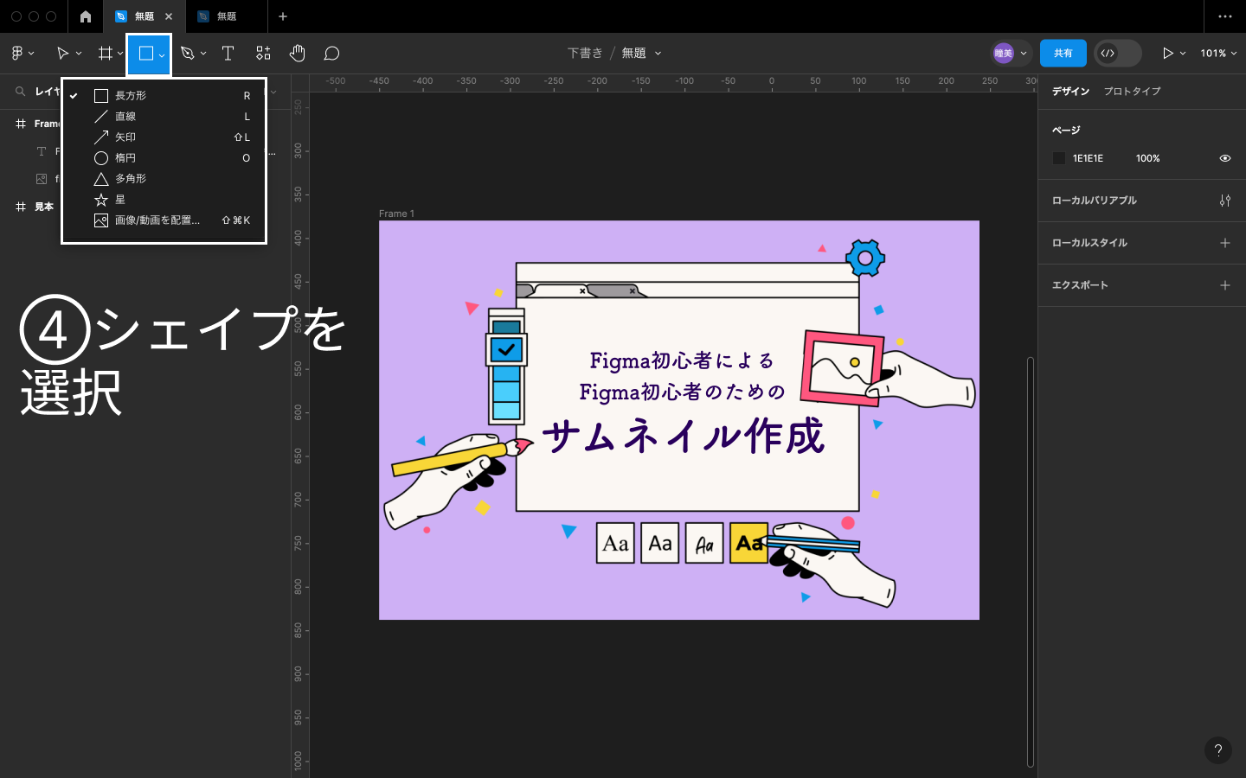
Task: Select the Hand tool
Action: coord(297,54)
